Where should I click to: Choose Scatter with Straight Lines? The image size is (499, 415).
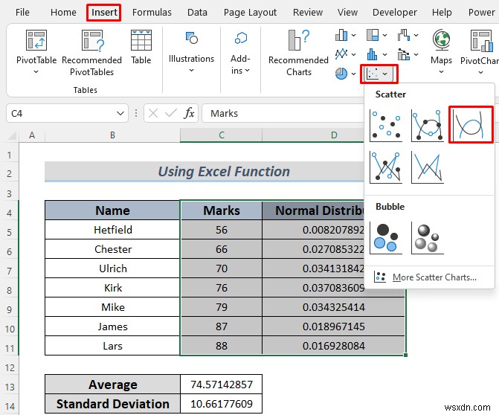point(428,167)
